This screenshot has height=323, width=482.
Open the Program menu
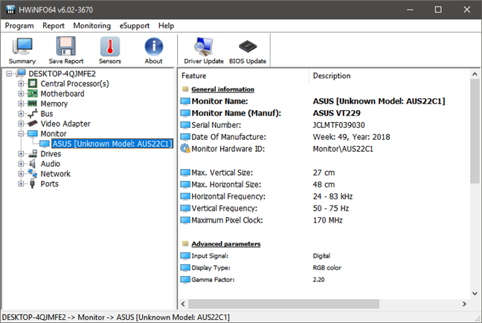[x=19, y=25]
